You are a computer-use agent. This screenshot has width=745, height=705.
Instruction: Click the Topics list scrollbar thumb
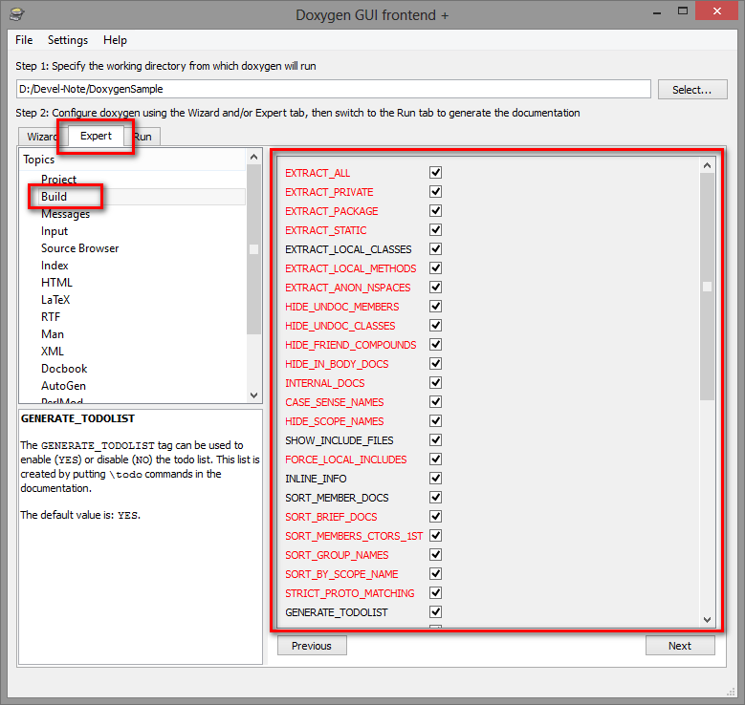tap(253, 249)
